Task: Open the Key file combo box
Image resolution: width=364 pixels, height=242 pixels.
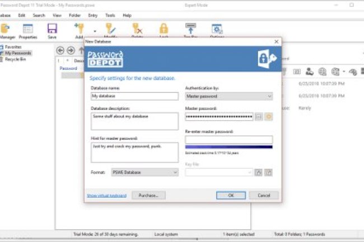Action: 218,172
